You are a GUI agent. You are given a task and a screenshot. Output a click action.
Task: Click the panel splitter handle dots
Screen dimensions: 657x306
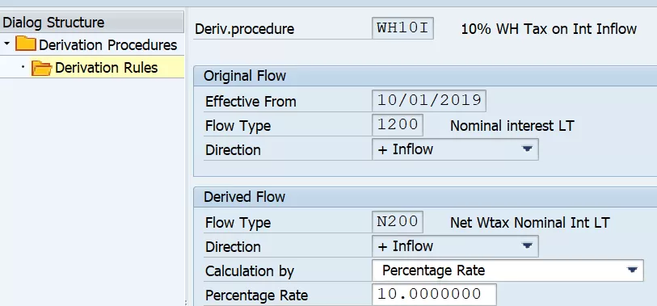point(185,302)
